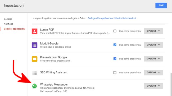Switch to the Generali settings tab
The height and width of the screenshot is (96, 172).
8,19
